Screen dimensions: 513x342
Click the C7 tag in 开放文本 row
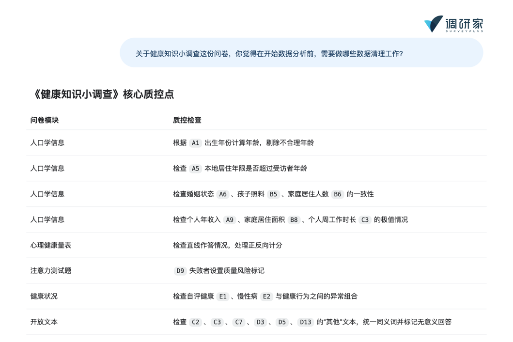(239, 322)
